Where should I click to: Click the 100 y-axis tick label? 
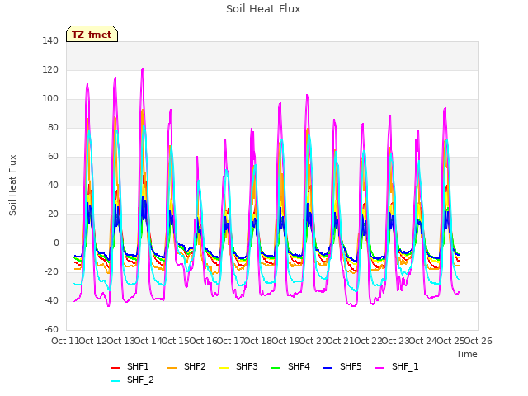tap(50, 99)
